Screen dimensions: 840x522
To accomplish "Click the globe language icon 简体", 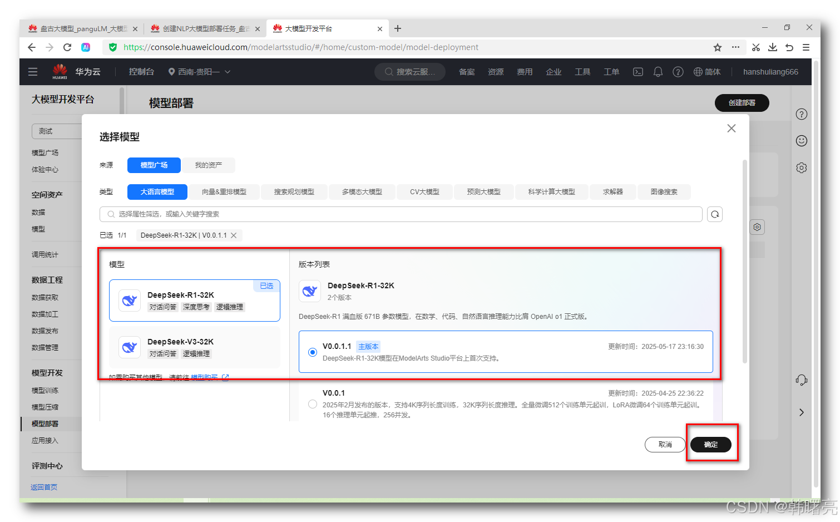I will pos(707,72).
